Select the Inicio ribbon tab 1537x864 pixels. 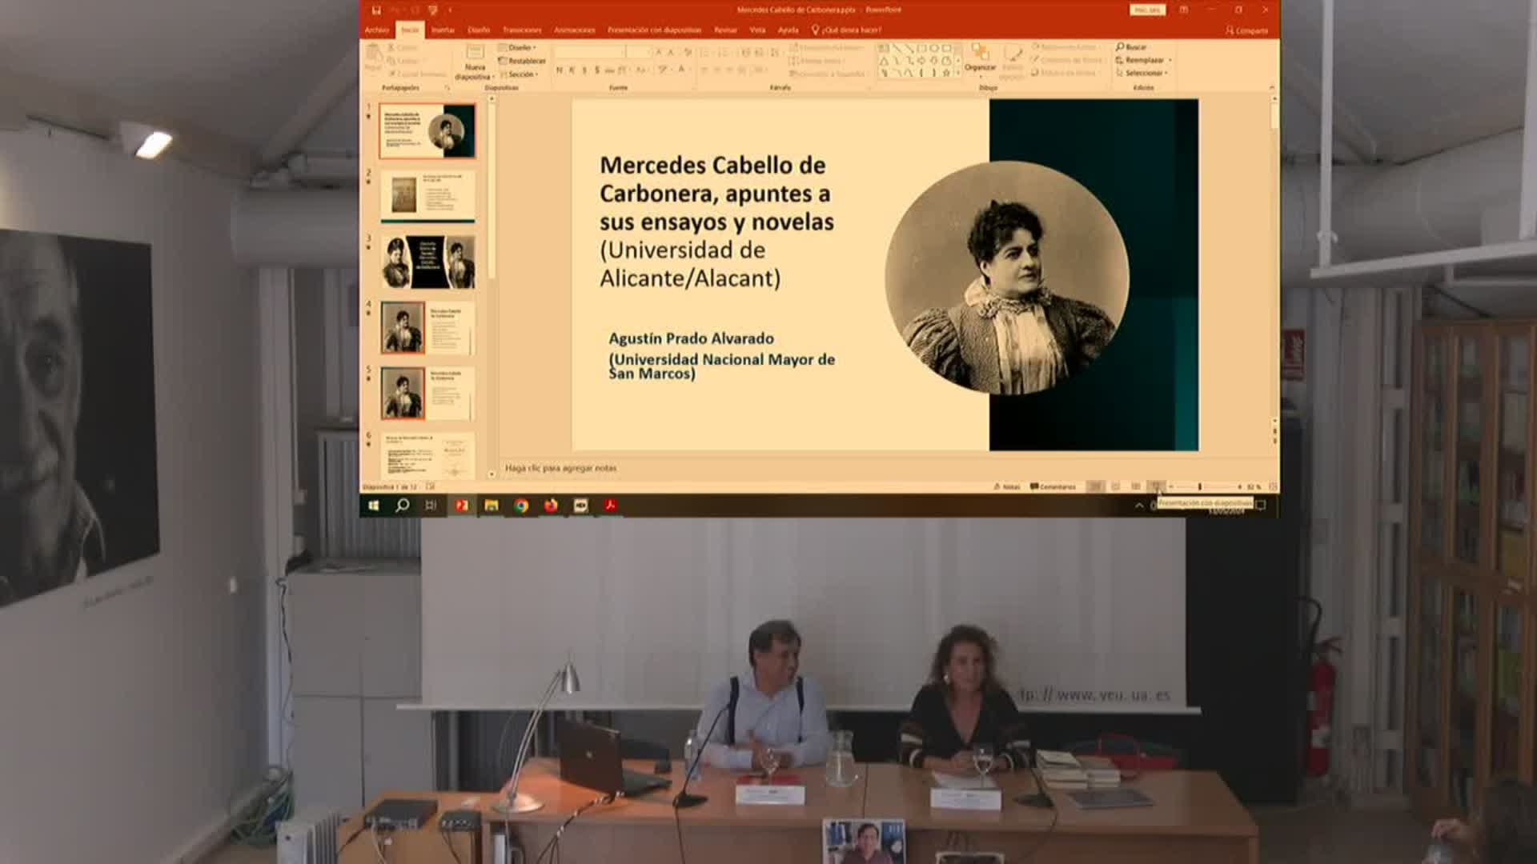click(x=410, y=30)
